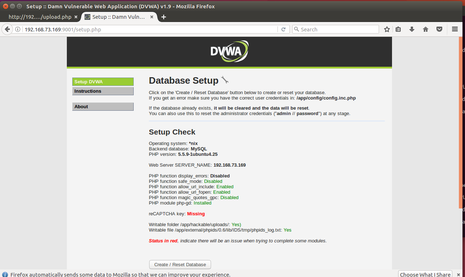Click the Setup Check heading
Image resolution: width=465 pixels, height=277 pixels.
pos(172,132)
